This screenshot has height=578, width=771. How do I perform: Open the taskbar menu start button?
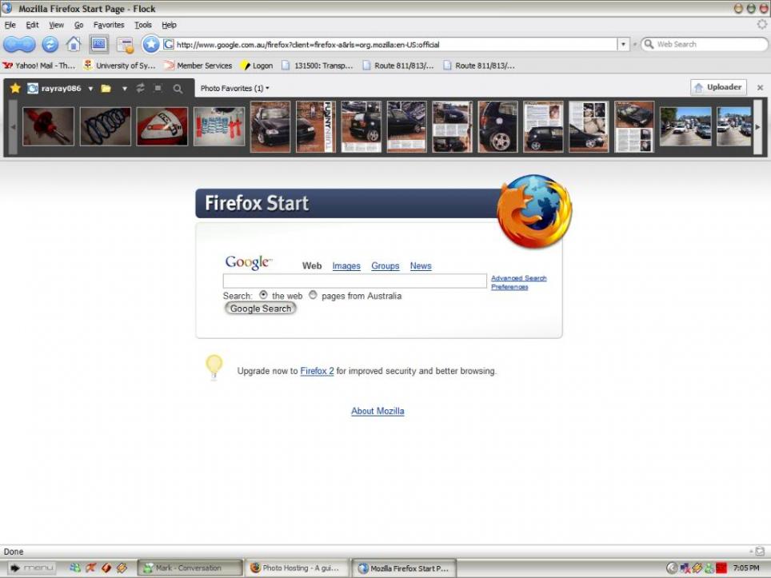(33, 568)
